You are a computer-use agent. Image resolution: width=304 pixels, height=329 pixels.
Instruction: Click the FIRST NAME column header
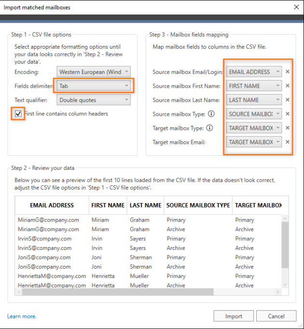click(x=108, y=205)
